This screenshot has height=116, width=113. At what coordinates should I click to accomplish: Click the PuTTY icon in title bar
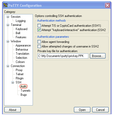pos(5,5)
